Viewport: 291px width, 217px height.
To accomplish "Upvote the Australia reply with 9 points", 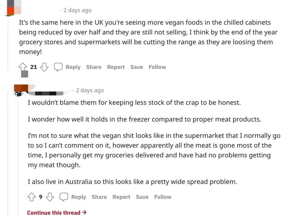I will pos(32,197).
